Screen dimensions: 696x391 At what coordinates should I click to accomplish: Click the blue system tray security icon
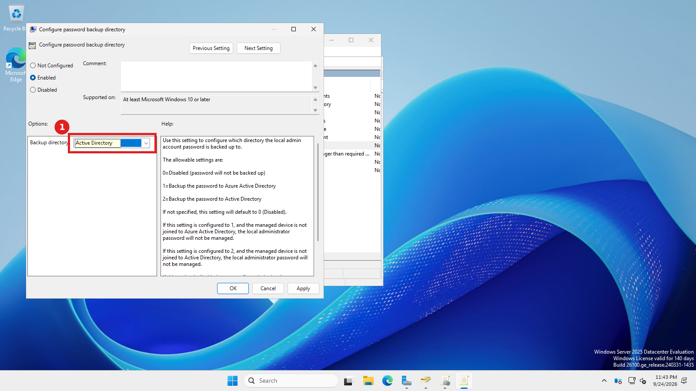click(618, 381)
